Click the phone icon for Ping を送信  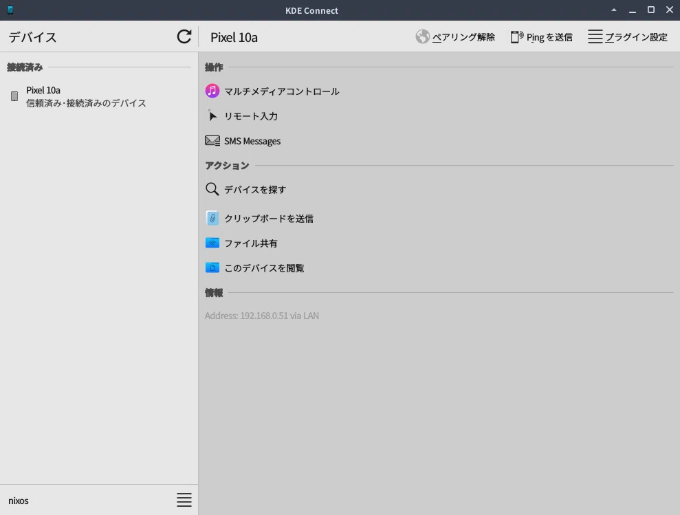click(x=516, y=37)
